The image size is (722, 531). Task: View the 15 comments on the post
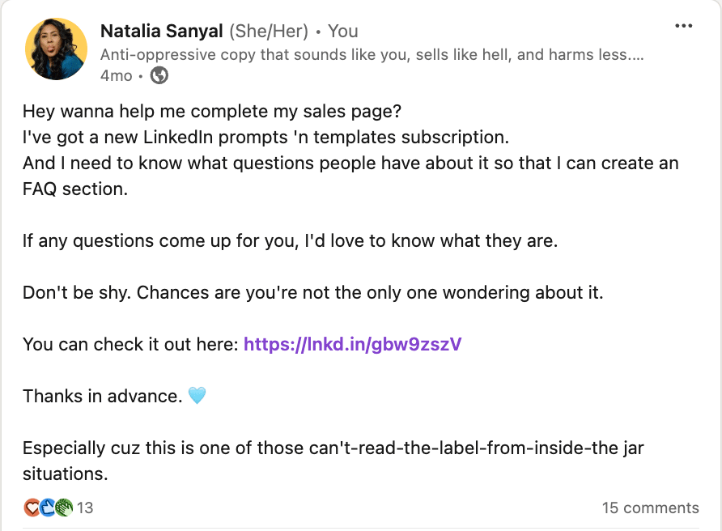point(650,508)
